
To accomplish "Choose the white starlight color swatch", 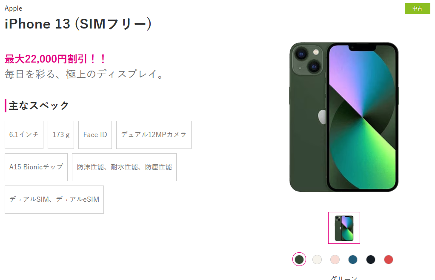I will click(317, 260).
